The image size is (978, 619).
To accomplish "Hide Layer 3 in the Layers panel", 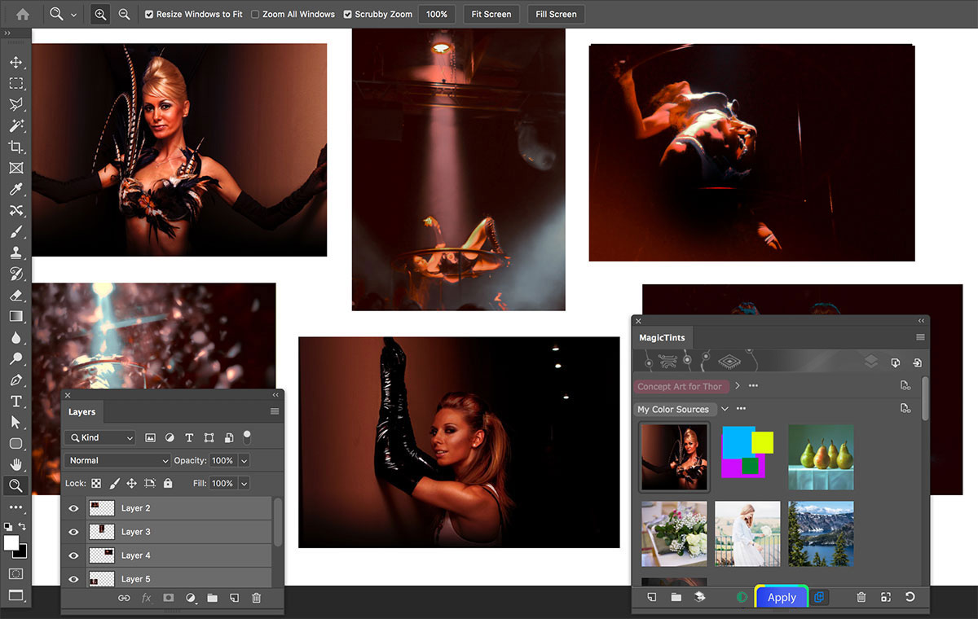I will 73,531.
